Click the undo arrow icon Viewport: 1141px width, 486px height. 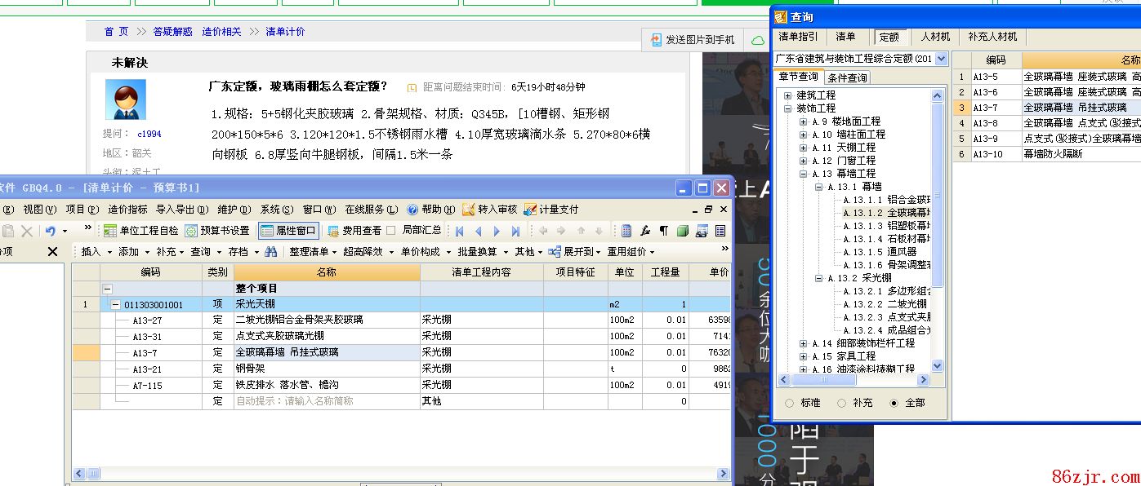coord(50,232)
